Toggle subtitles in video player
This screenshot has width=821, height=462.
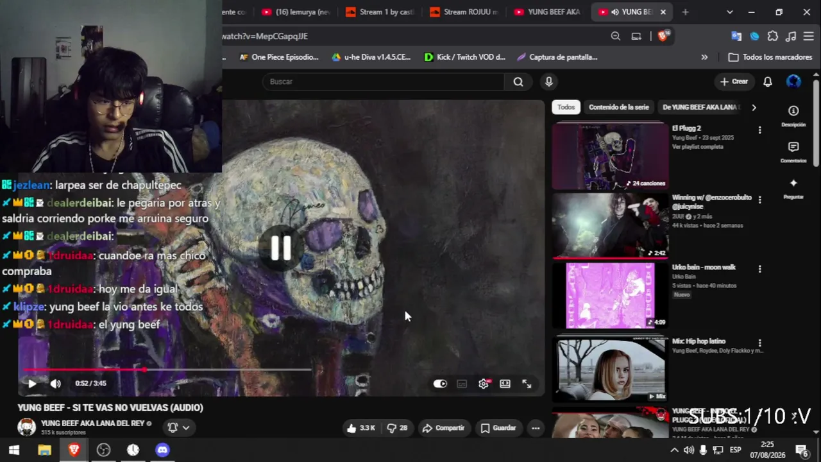462,384
